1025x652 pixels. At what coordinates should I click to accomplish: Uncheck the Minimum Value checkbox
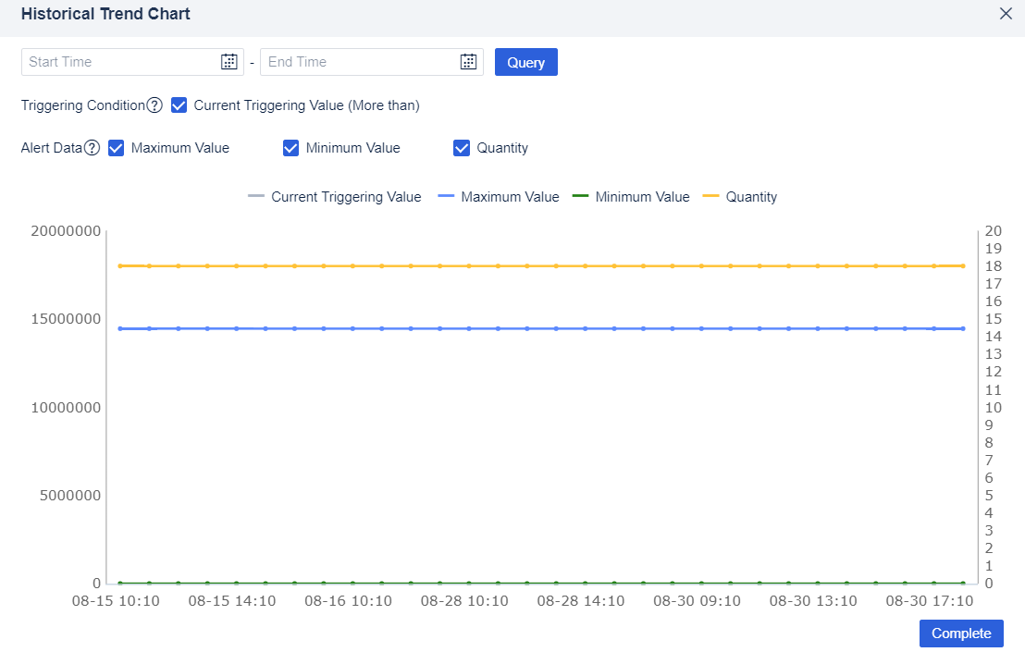(x=290, y=148)
